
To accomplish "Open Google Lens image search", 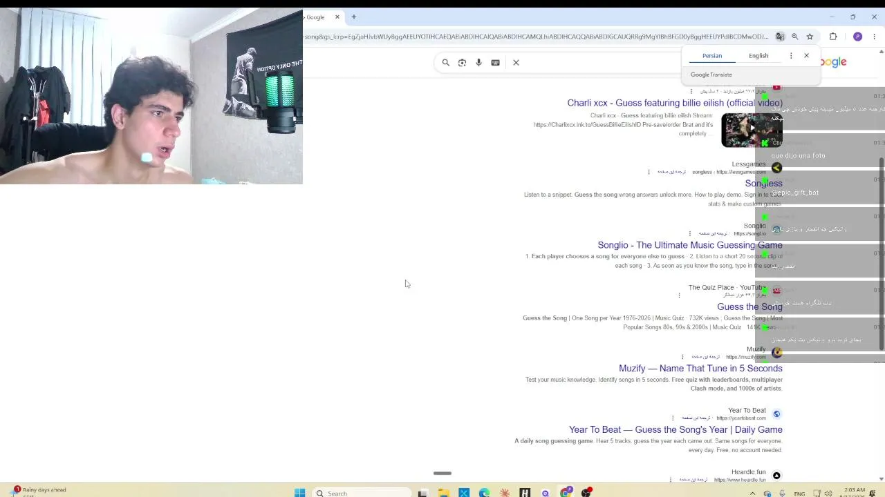I will (463, 63).
